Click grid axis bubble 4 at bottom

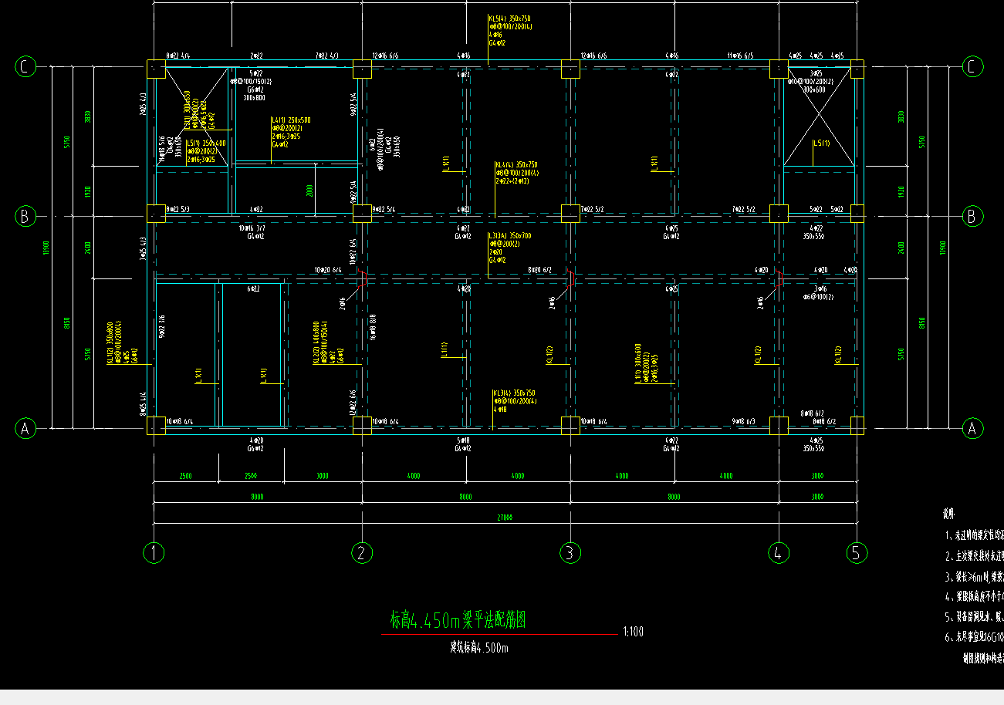pyautogui.click(x=779, y=552)
